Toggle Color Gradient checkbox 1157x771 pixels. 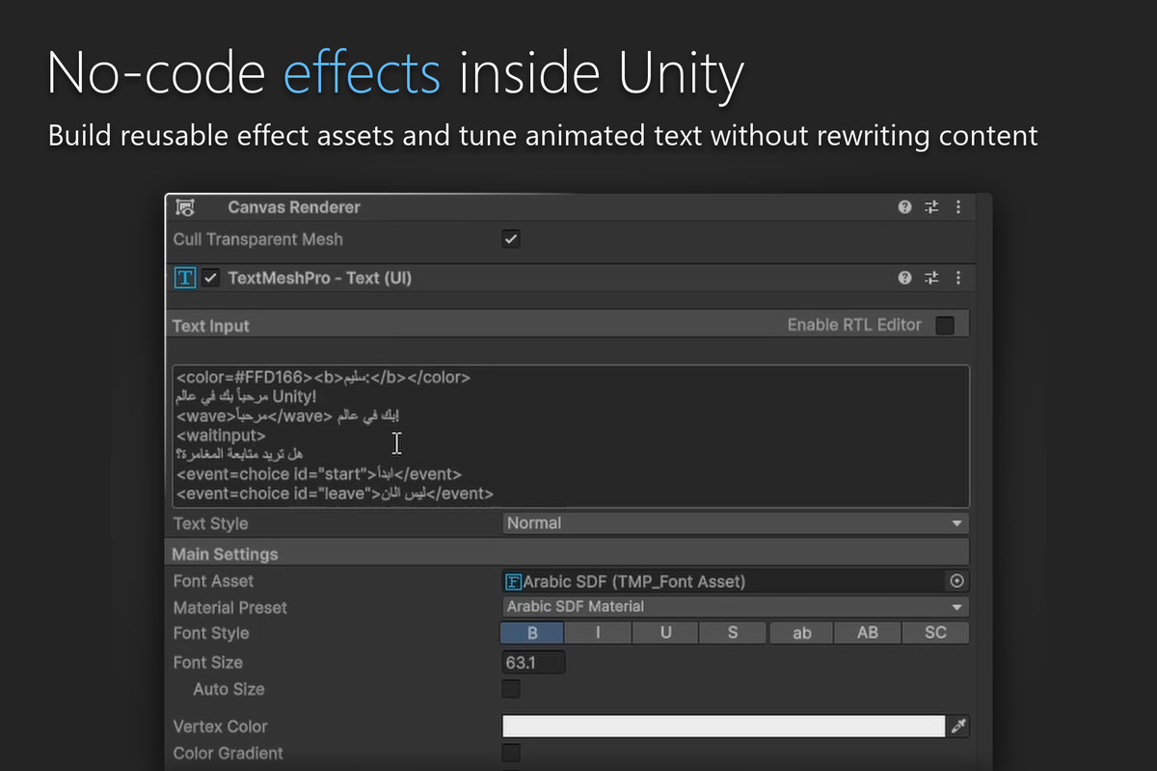tap(511, 753)
